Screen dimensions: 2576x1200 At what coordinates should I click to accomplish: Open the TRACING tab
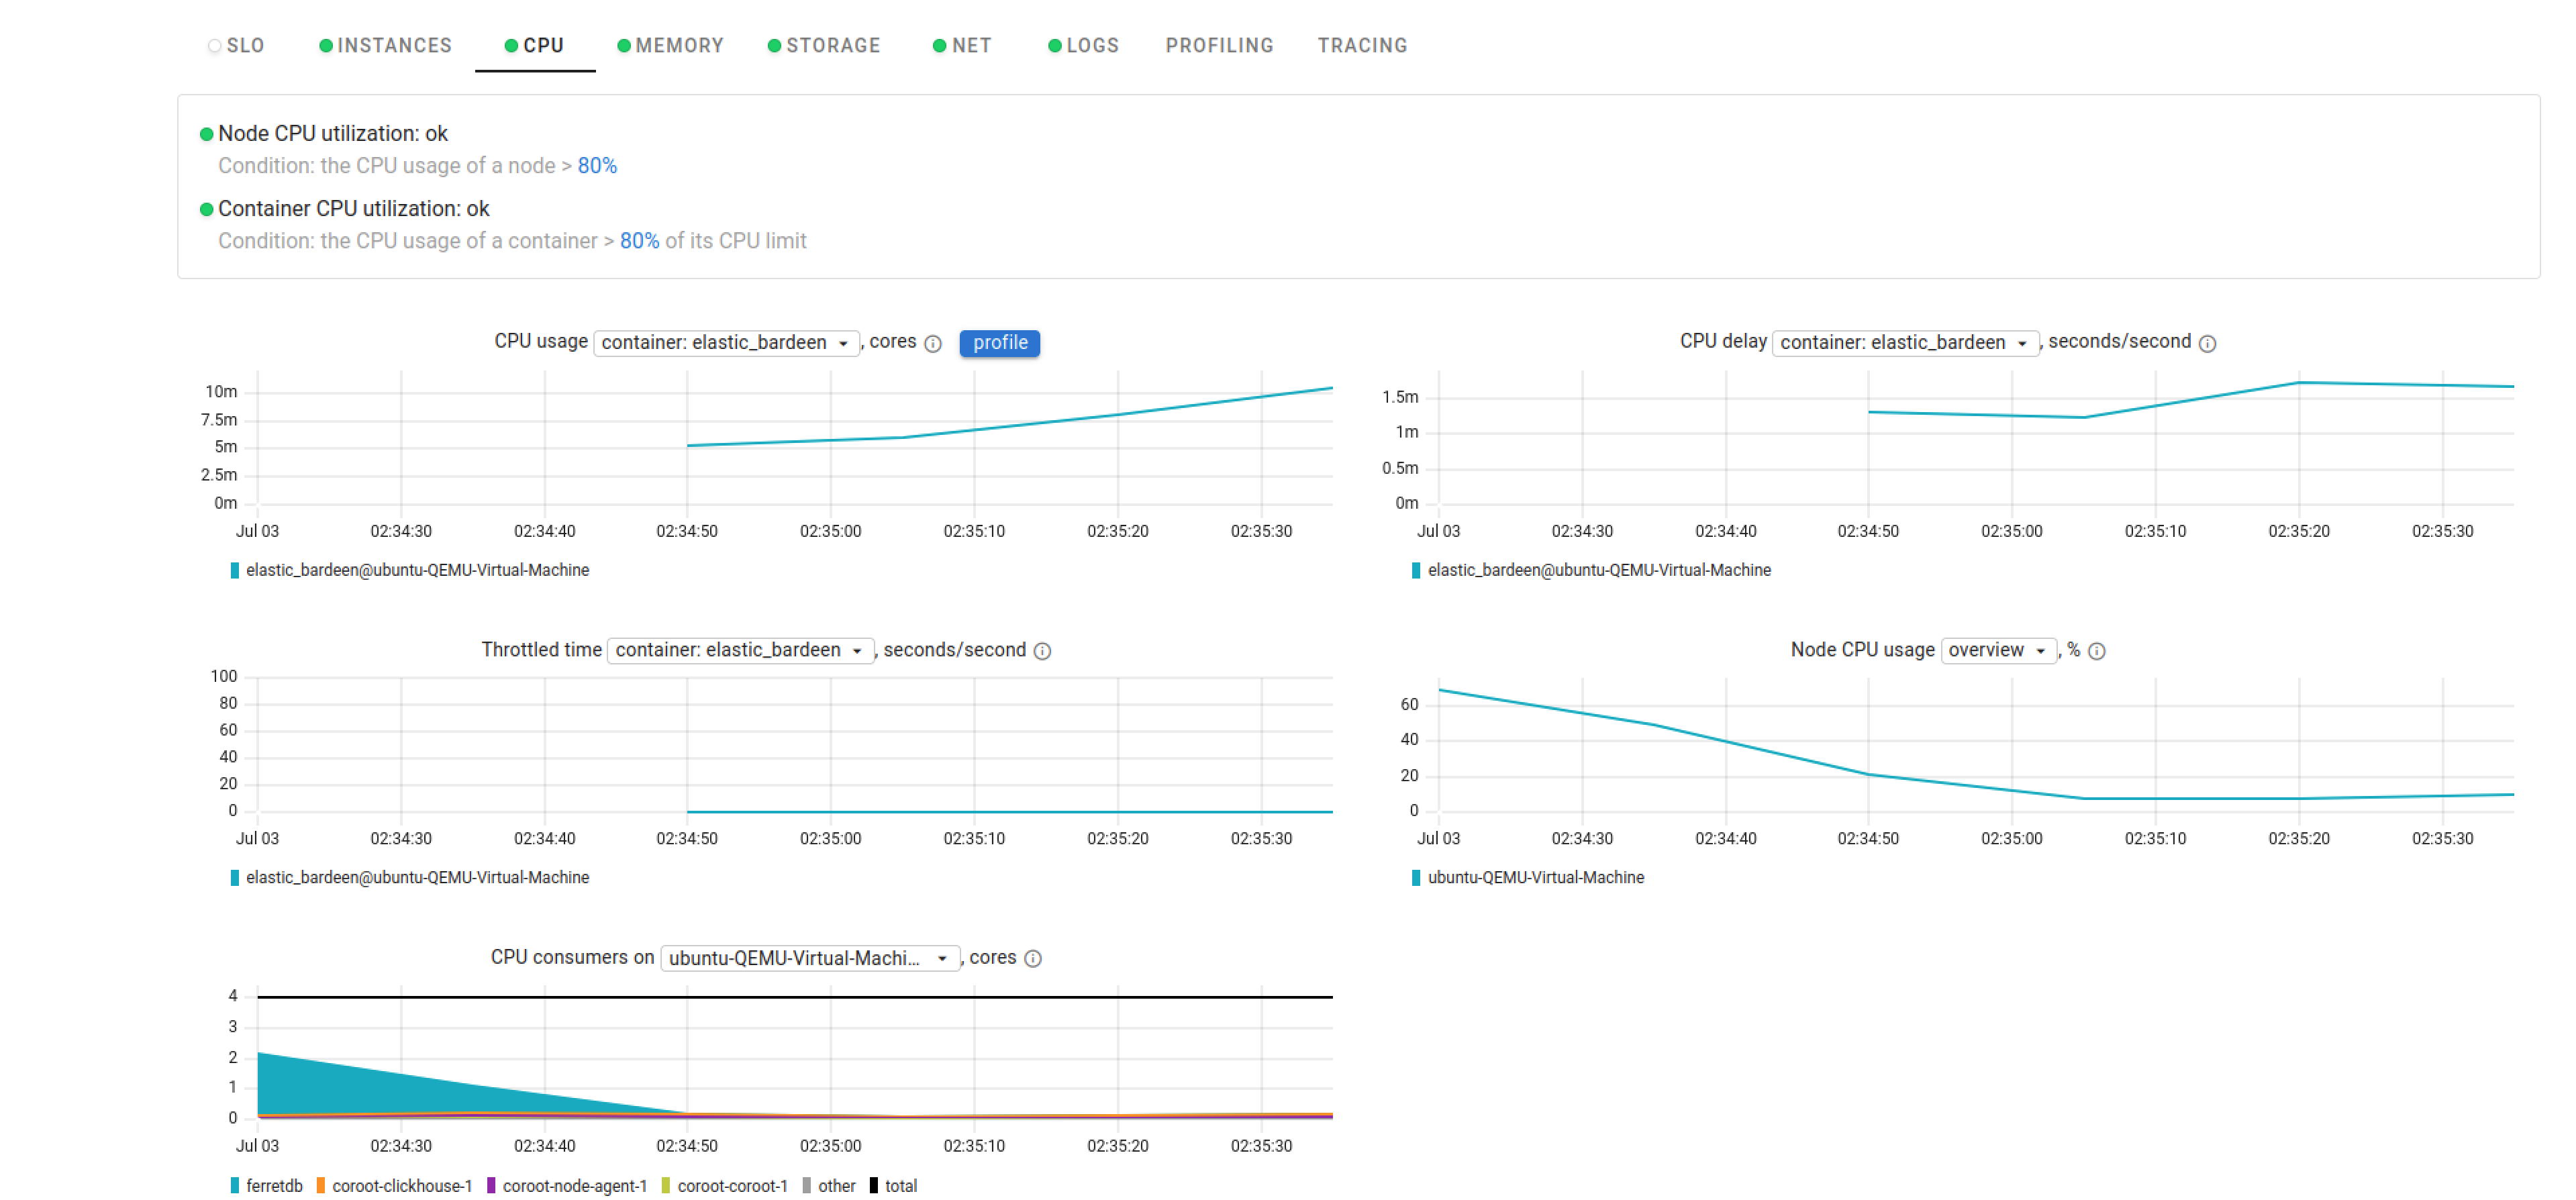coord(1362,44)
